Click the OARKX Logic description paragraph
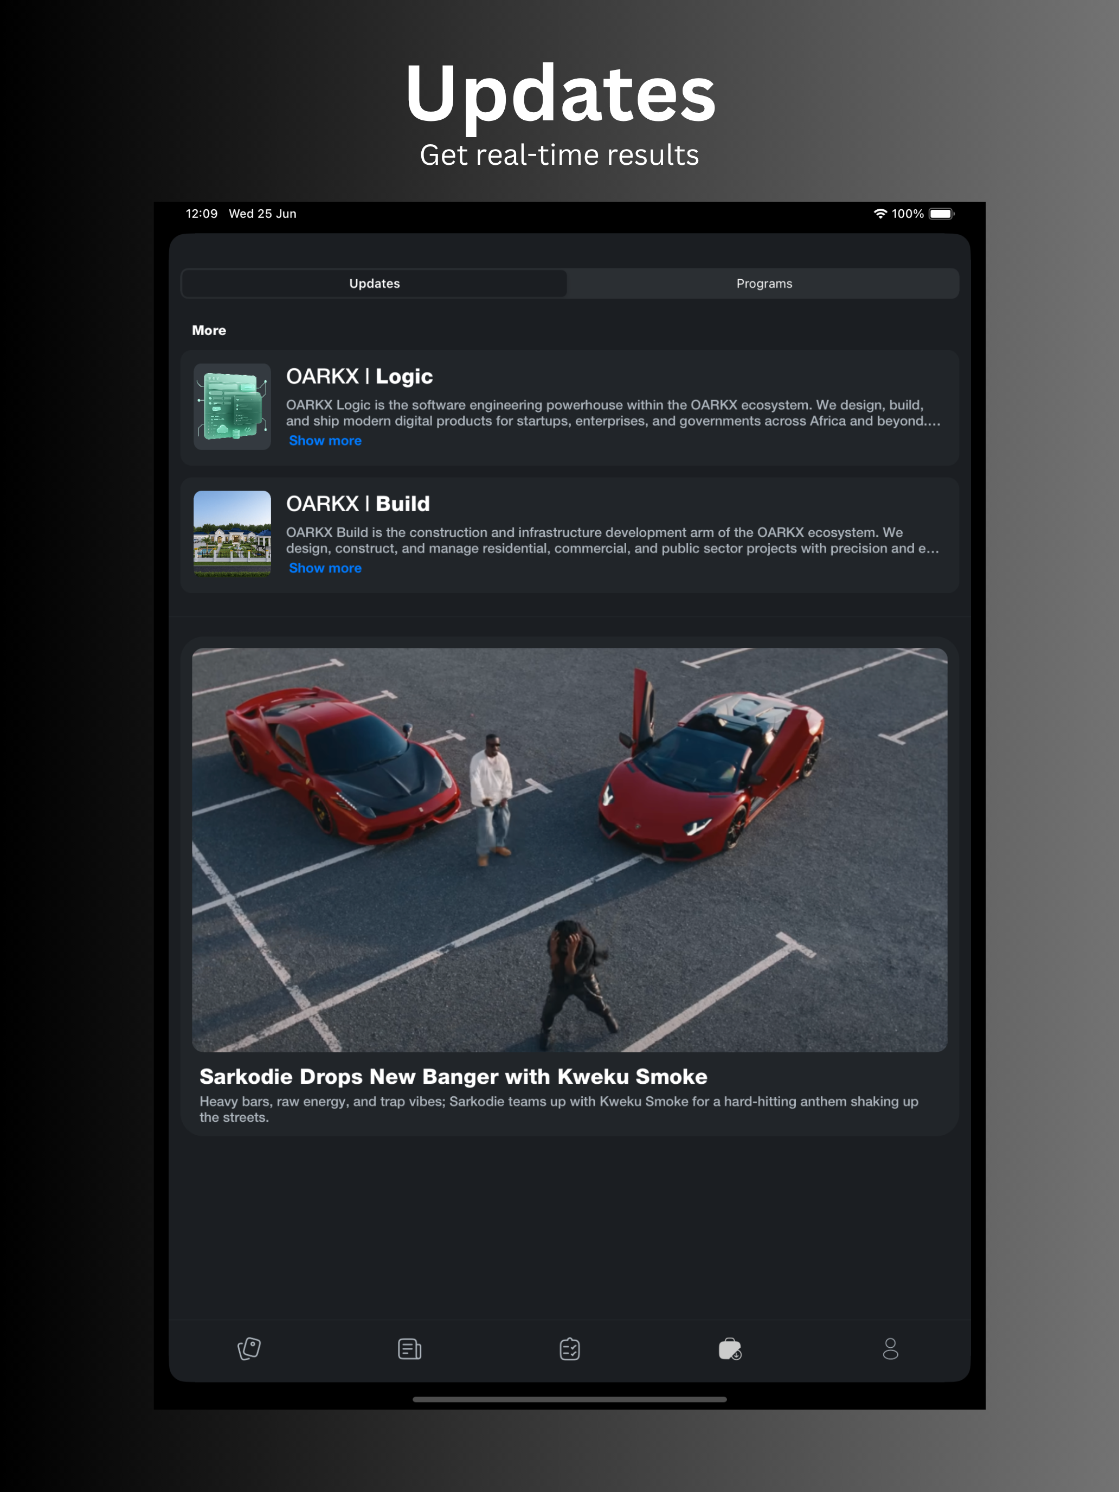This screenshot has width=1119, height=1492. point(613,413)
